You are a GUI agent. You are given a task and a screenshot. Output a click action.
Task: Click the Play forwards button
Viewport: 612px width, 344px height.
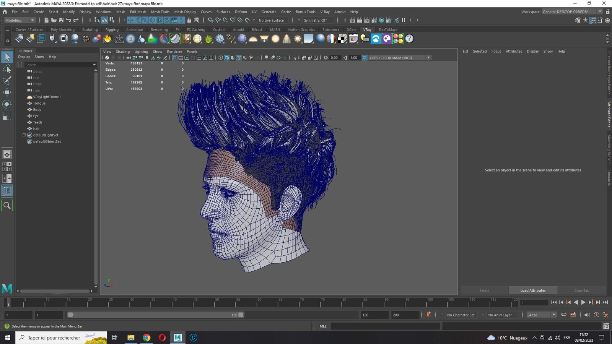(x=583, y=302)
